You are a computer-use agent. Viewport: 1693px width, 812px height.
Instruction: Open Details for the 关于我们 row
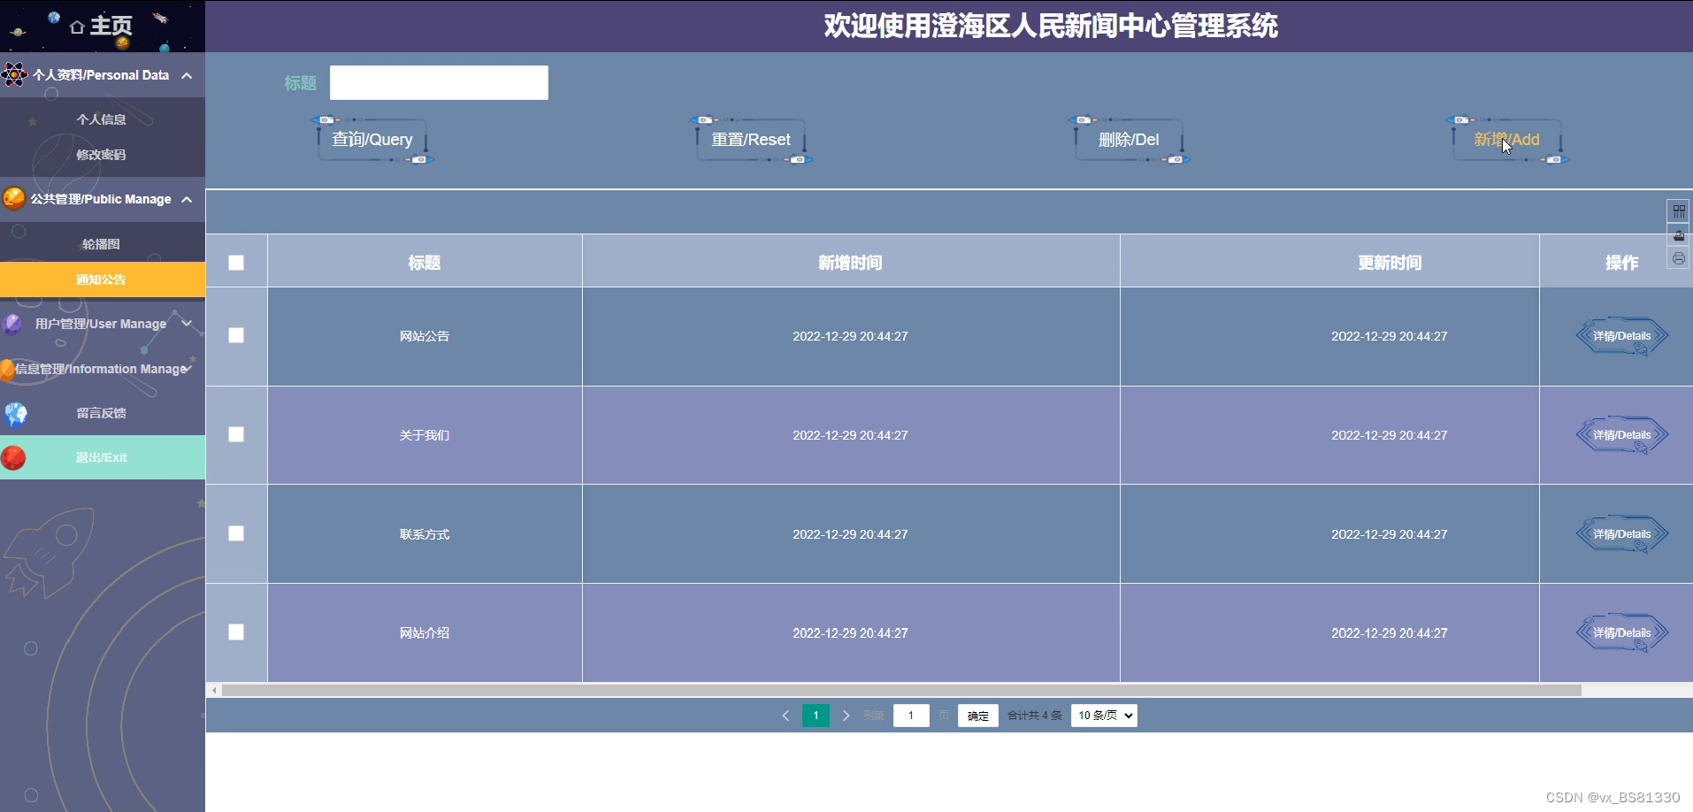pos(1622,435)
